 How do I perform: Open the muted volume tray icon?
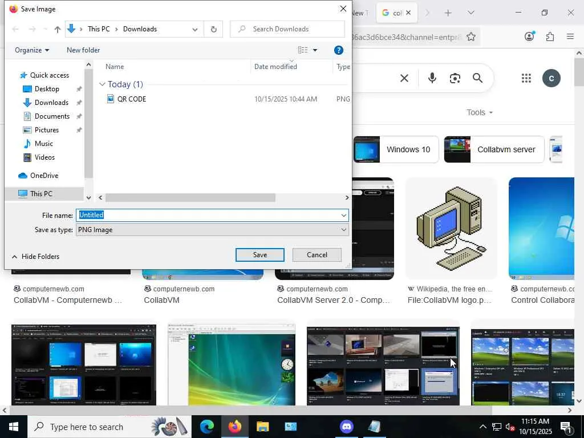[510, 427]
